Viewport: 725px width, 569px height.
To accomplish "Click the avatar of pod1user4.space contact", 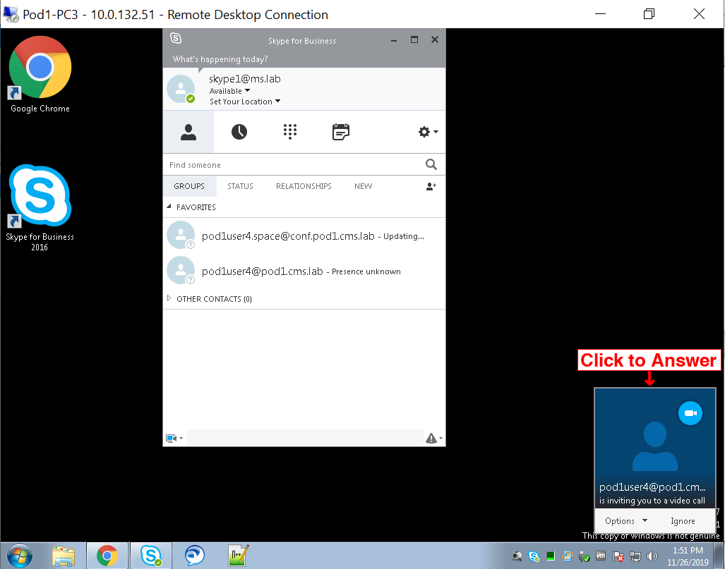I will coord(181,235).
